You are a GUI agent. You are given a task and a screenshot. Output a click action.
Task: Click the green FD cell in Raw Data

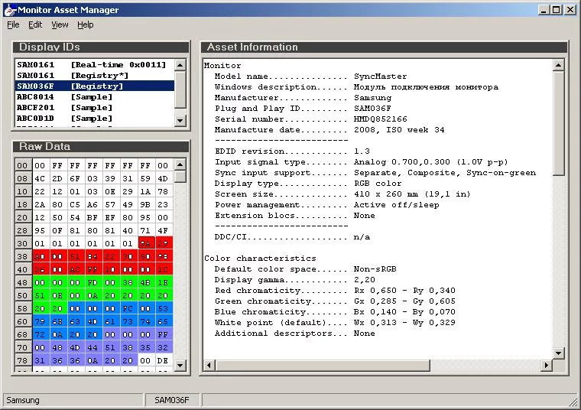pos(92,282)
